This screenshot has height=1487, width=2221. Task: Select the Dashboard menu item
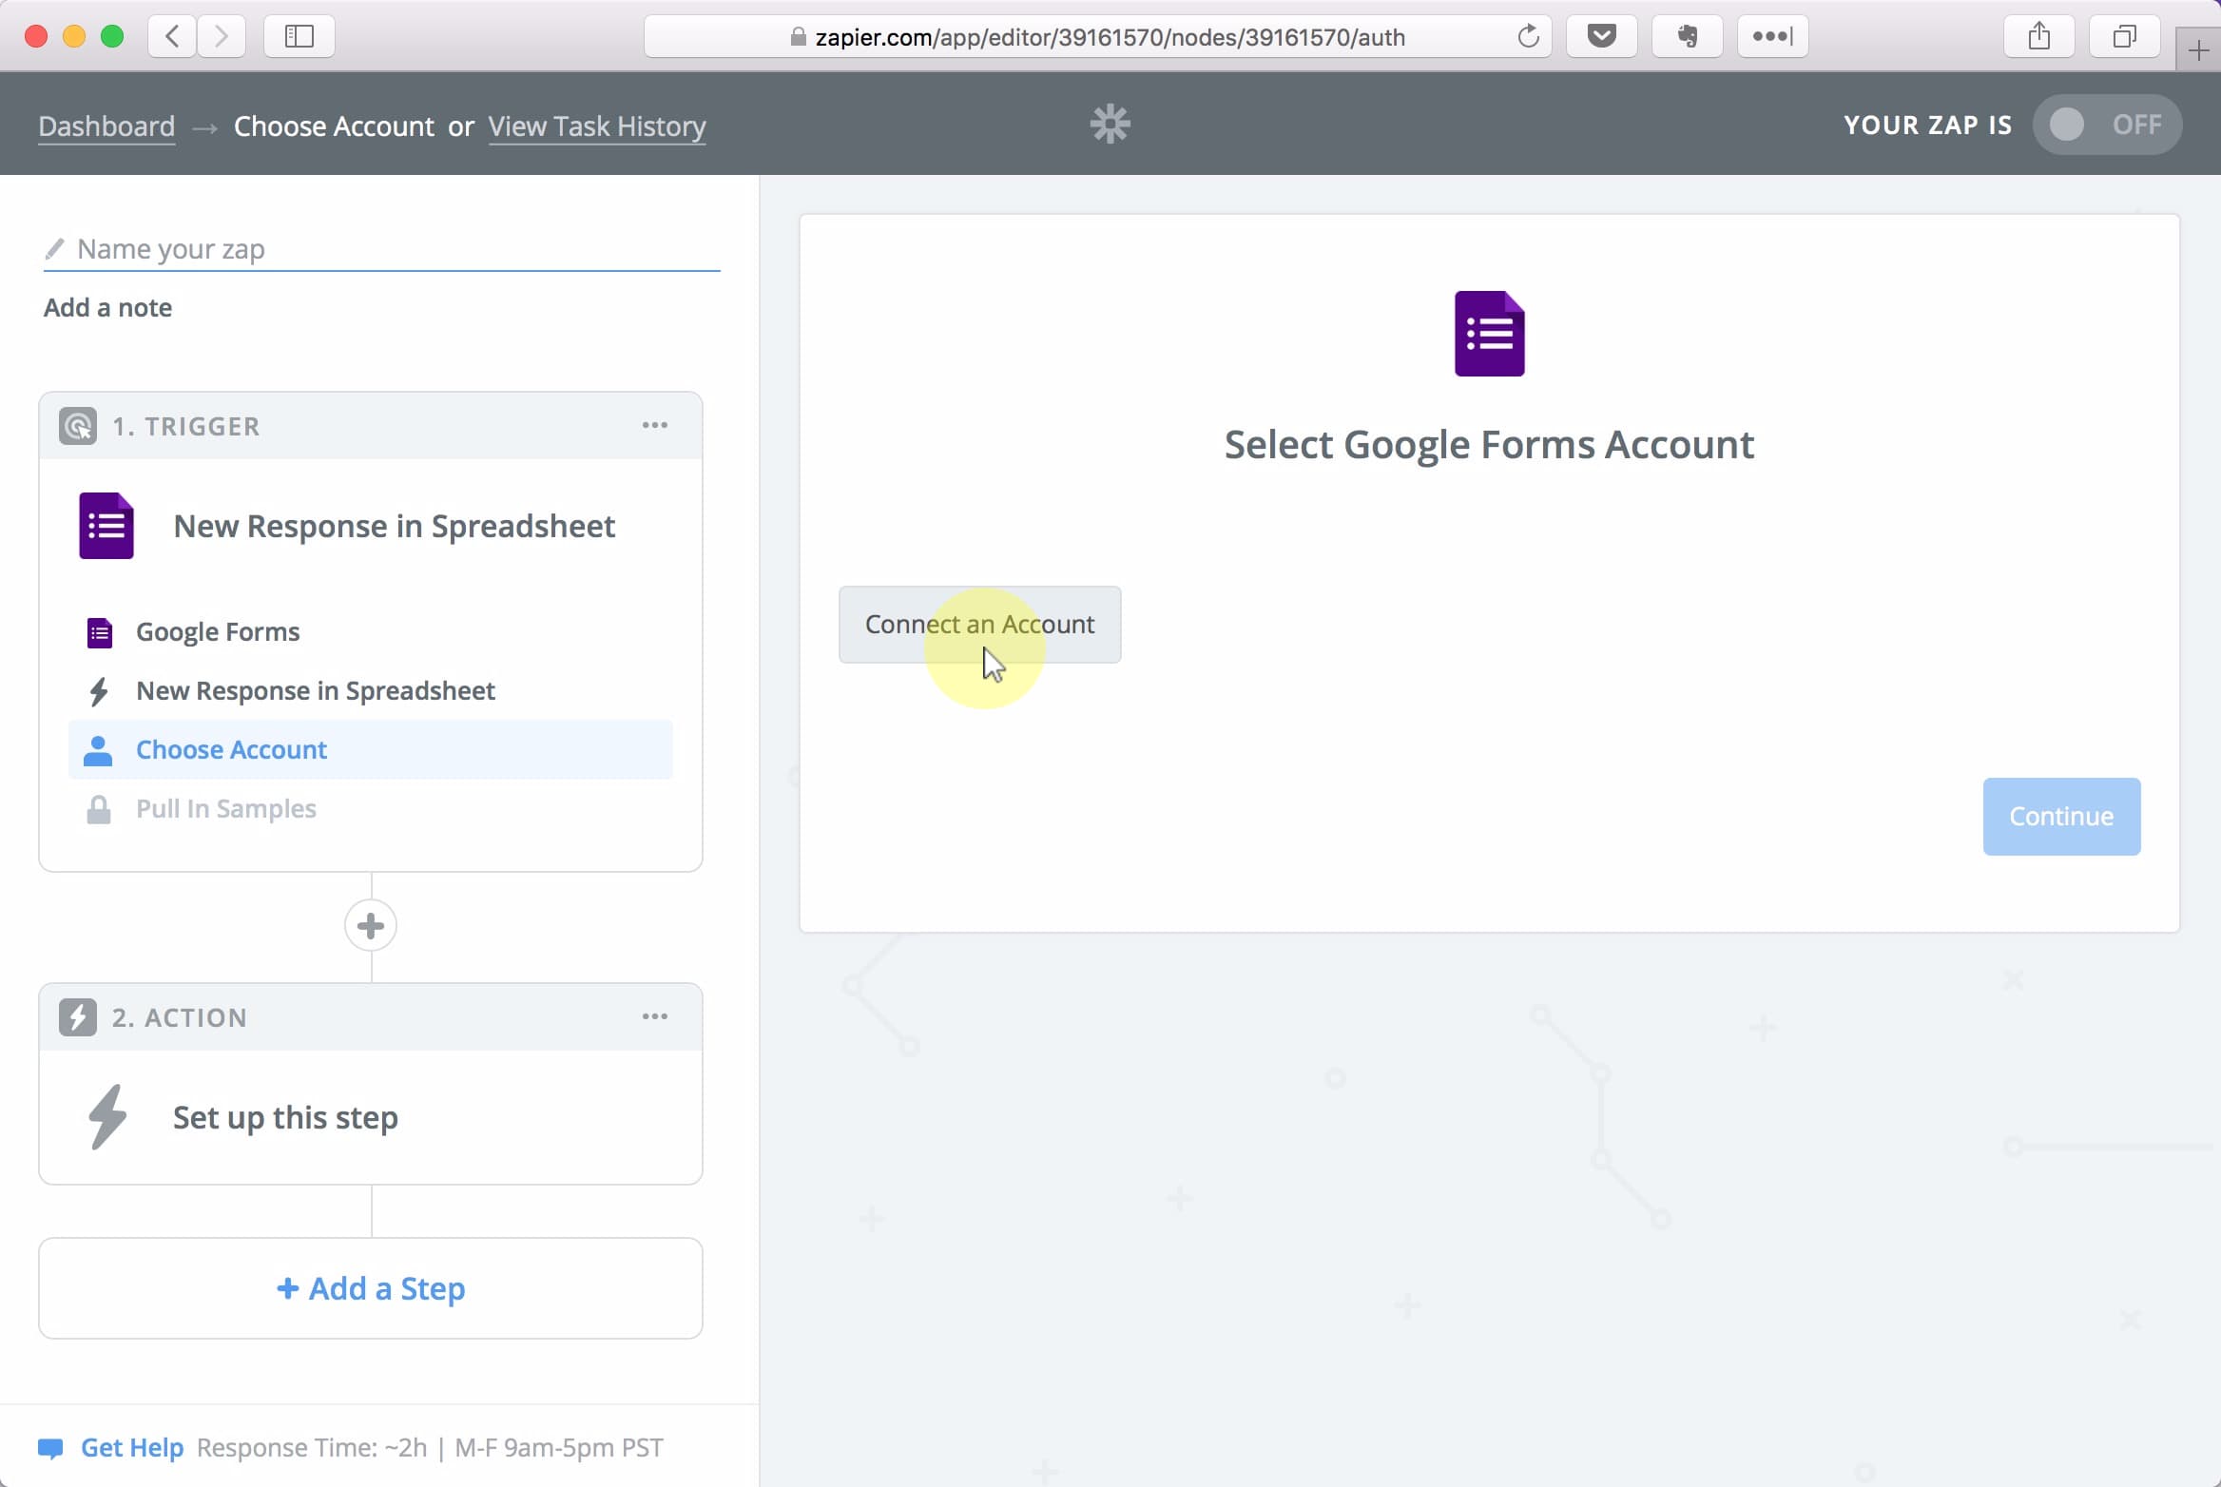pyautogui.click(x=106, y=125)
